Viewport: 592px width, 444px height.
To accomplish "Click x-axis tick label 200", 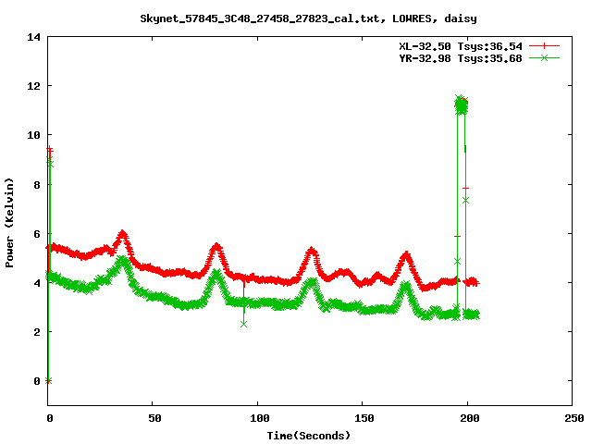I will click(x=470, y=418).
